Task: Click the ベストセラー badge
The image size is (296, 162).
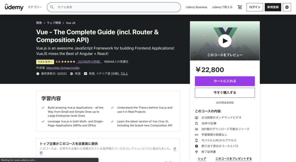Action: [x=45, y=62]
